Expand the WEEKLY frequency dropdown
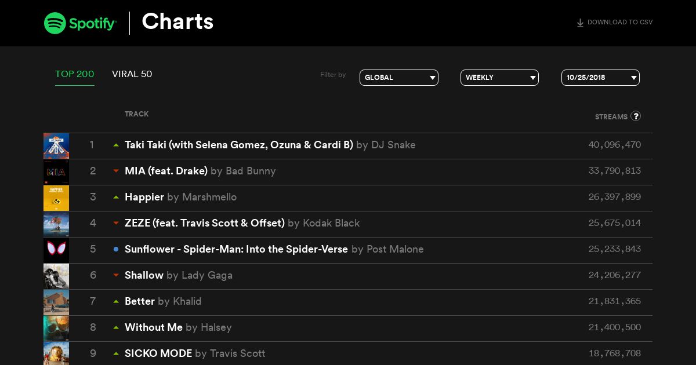Viewport: 696px width, 365px height. click(499, 78)
